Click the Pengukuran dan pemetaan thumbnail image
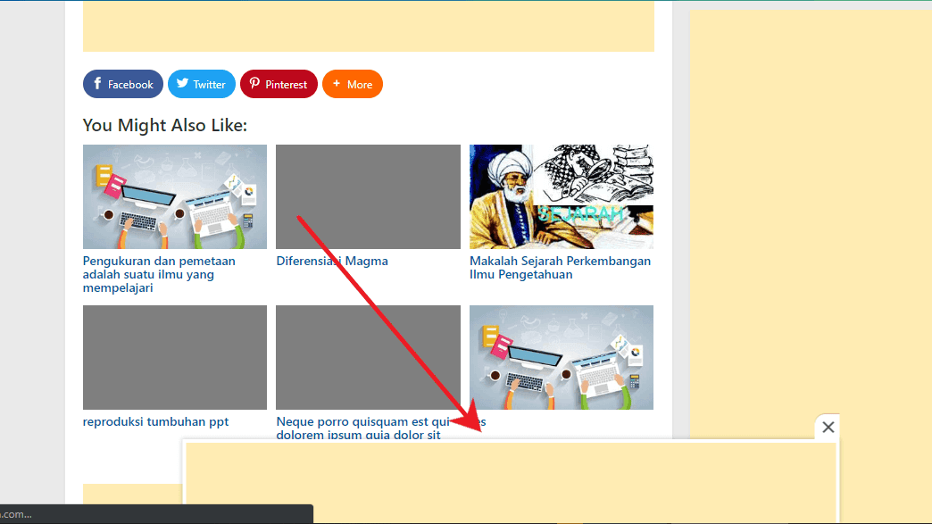This screenshot has height=524, width=932. pos(175,196)
